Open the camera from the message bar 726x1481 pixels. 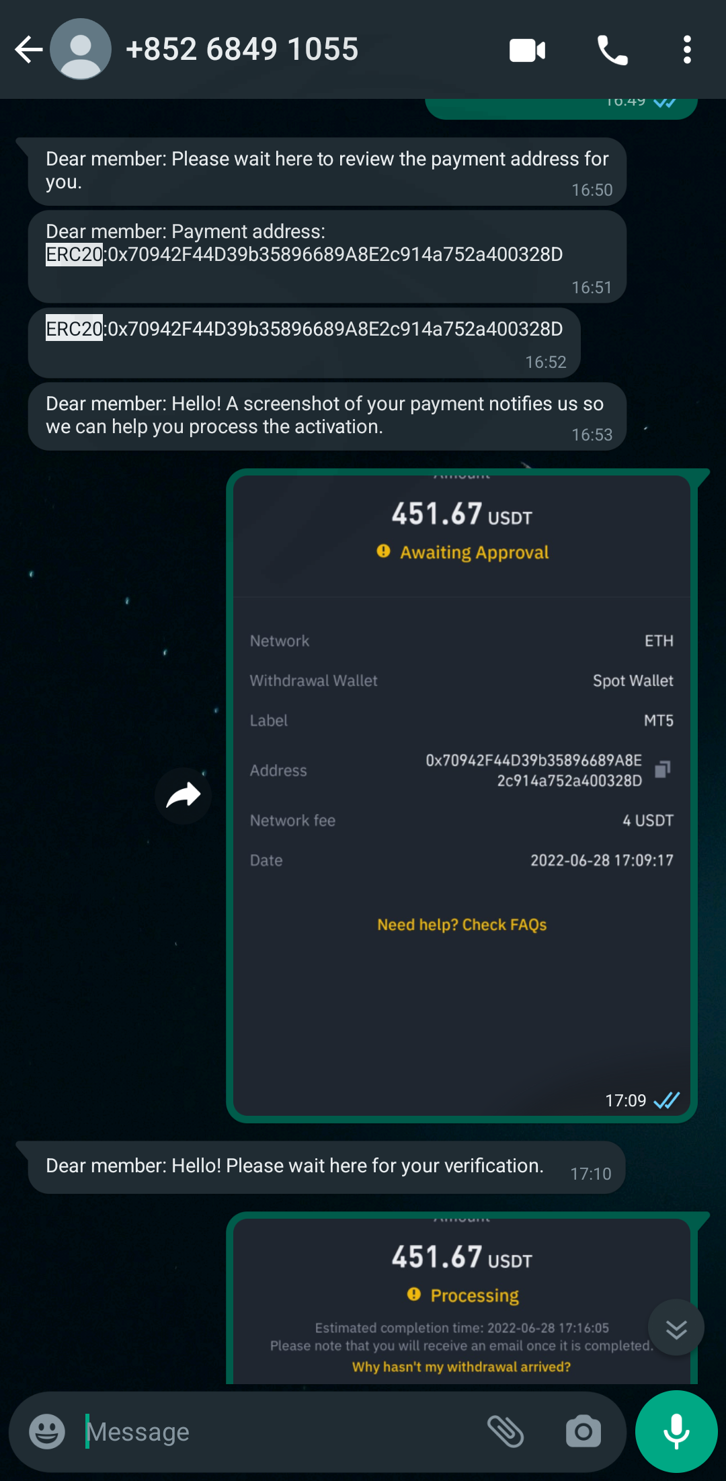583,1431
